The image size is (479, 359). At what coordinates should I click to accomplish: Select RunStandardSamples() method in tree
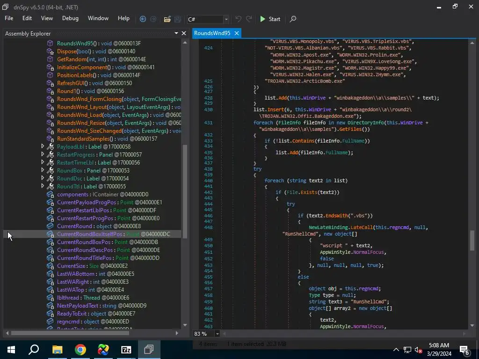[x=107, y=138]
